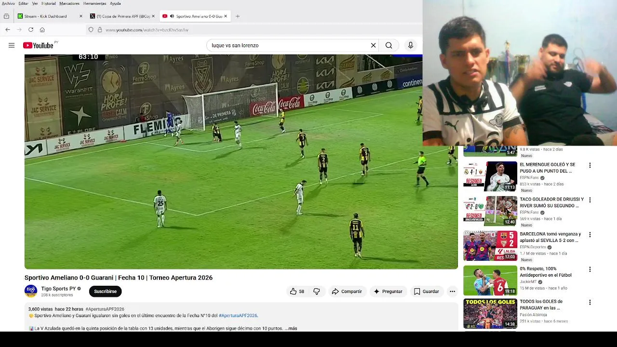Open the browser tab overview icon
Screen dimensions: 617x347
point(6,16)
